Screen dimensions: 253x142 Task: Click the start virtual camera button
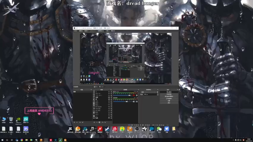point(169,97)
